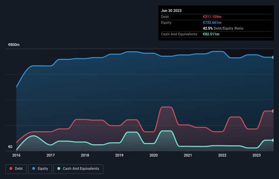Click the blue Equity legend dot
The height and width of the screenshot is (179, 279).
pyautogui.click(x=34, y=168)
